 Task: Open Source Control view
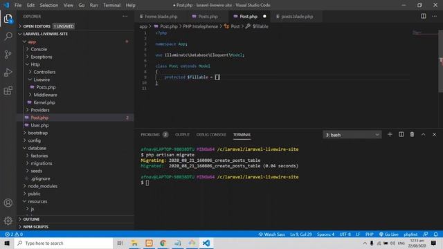8,54
